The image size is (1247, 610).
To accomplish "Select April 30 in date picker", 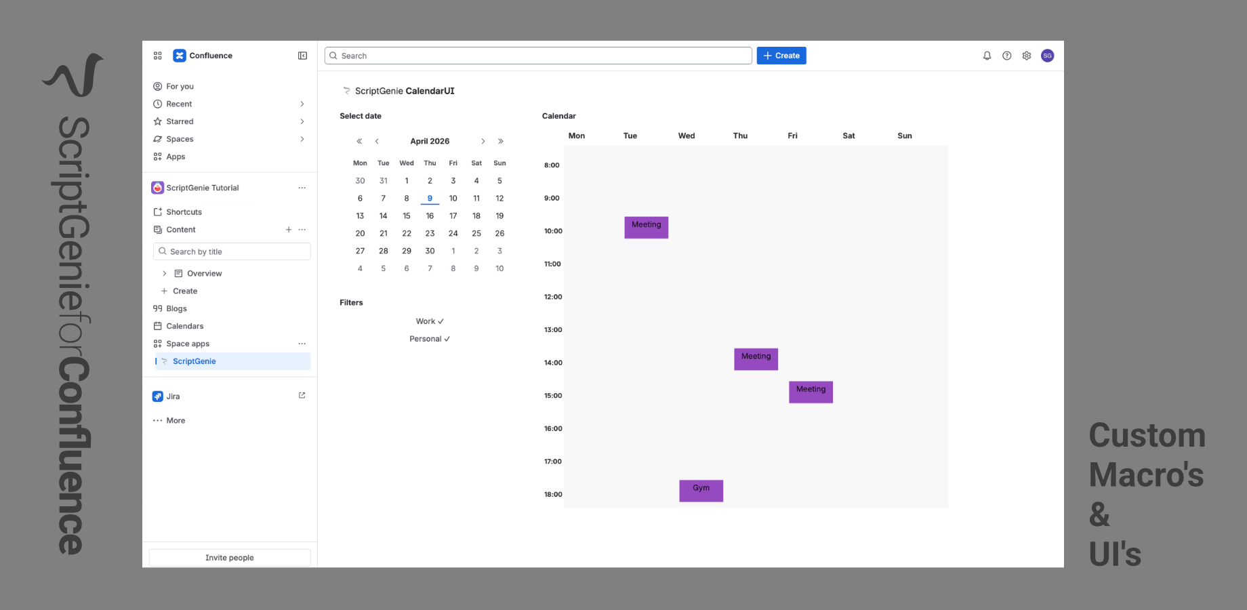I will click(430, 251).
